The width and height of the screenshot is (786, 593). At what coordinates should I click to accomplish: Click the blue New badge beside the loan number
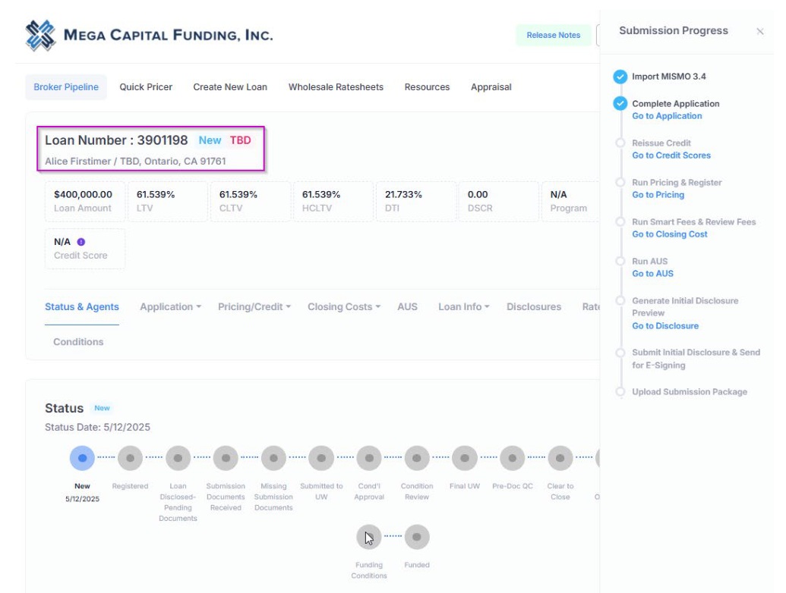tap(210, 140)
